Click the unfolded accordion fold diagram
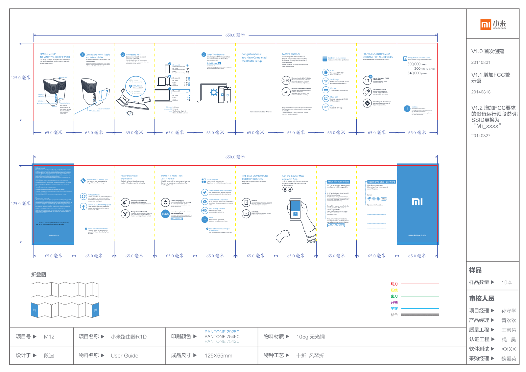This screenshot has width=526, height=372. [x=65, y=290]
